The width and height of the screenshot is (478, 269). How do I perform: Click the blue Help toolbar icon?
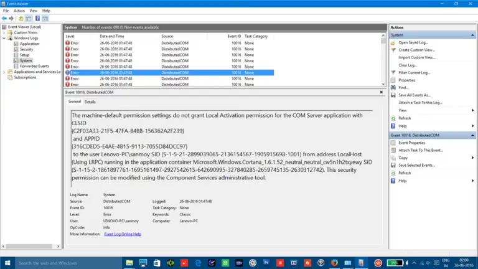click(37, 19)
